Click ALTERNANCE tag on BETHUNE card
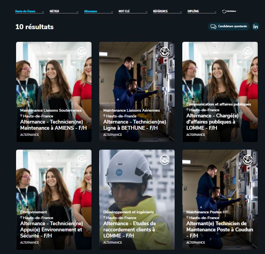Viewport: 265px width, 254px height. [x=113, y=135]
